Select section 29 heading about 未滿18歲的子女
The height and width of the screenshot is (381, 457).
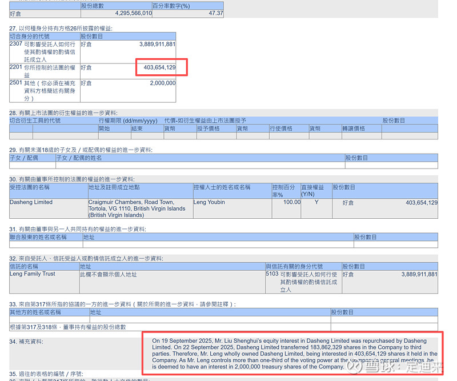81,150
